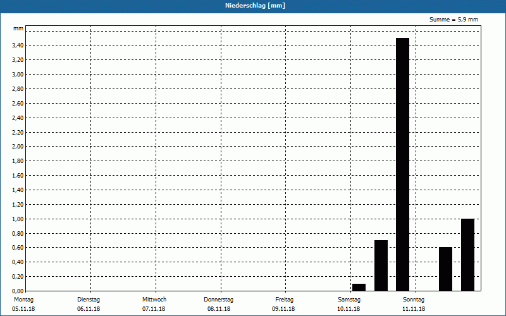This screenshot has width=506, height=316.
Task: Click the date 10.11.18
Action: 349,309
